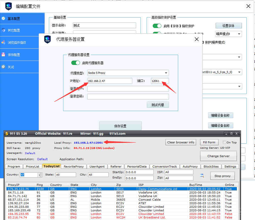Click the Screen Resolution Default link
Image resolution: width=255 pixels, height=220 pixels.
tap(42, 159)
